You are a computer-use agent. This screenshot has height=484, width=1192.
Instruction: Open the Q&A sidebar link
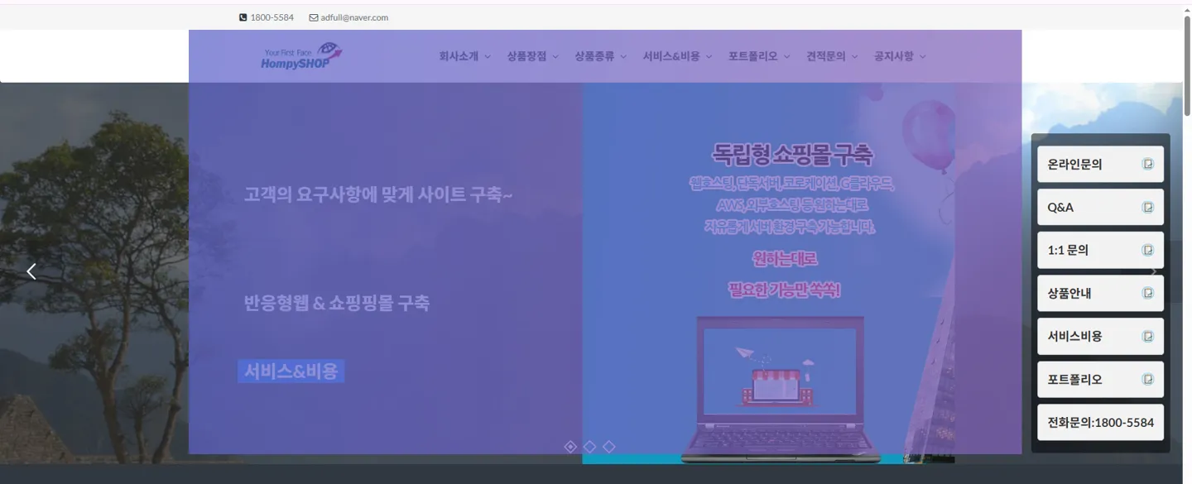tap(1100, 207)
